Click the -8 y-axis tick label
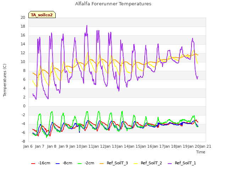Viewport: 227px width, 170px height. [x=23, y=141]
